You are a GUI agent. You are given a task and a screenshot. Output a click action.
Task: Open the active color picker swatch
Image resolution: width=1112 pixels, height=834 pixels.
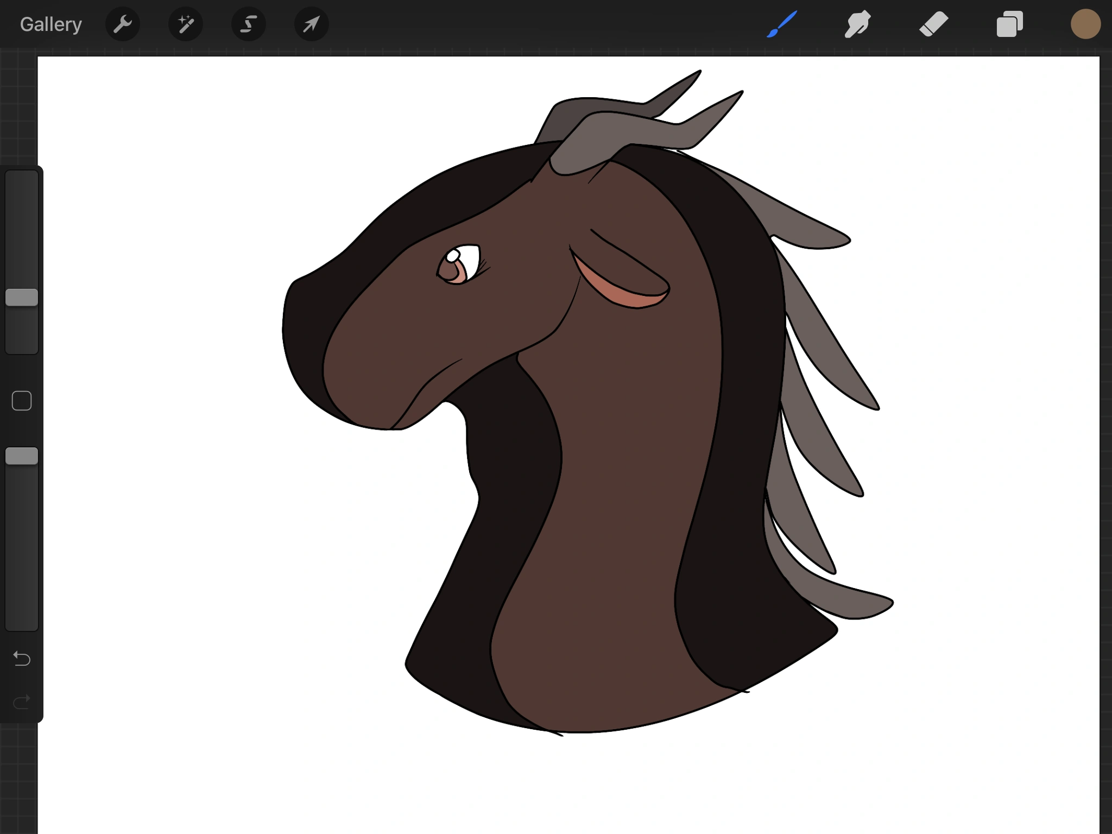pyautogui.click(x=1085, y=24)
